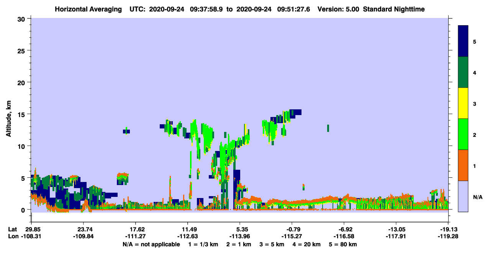Click colorbar label 1
The height and width of the screenshot is (255, 498).
474,166
